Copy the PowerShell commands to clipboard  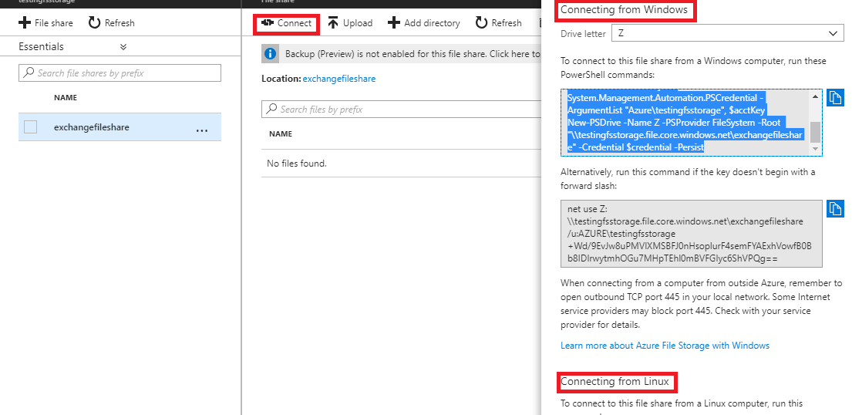click(835, 98)
